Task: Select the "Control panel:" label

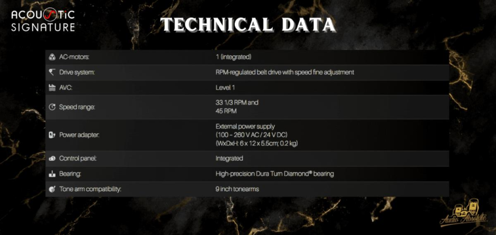Action: [78, 158]
